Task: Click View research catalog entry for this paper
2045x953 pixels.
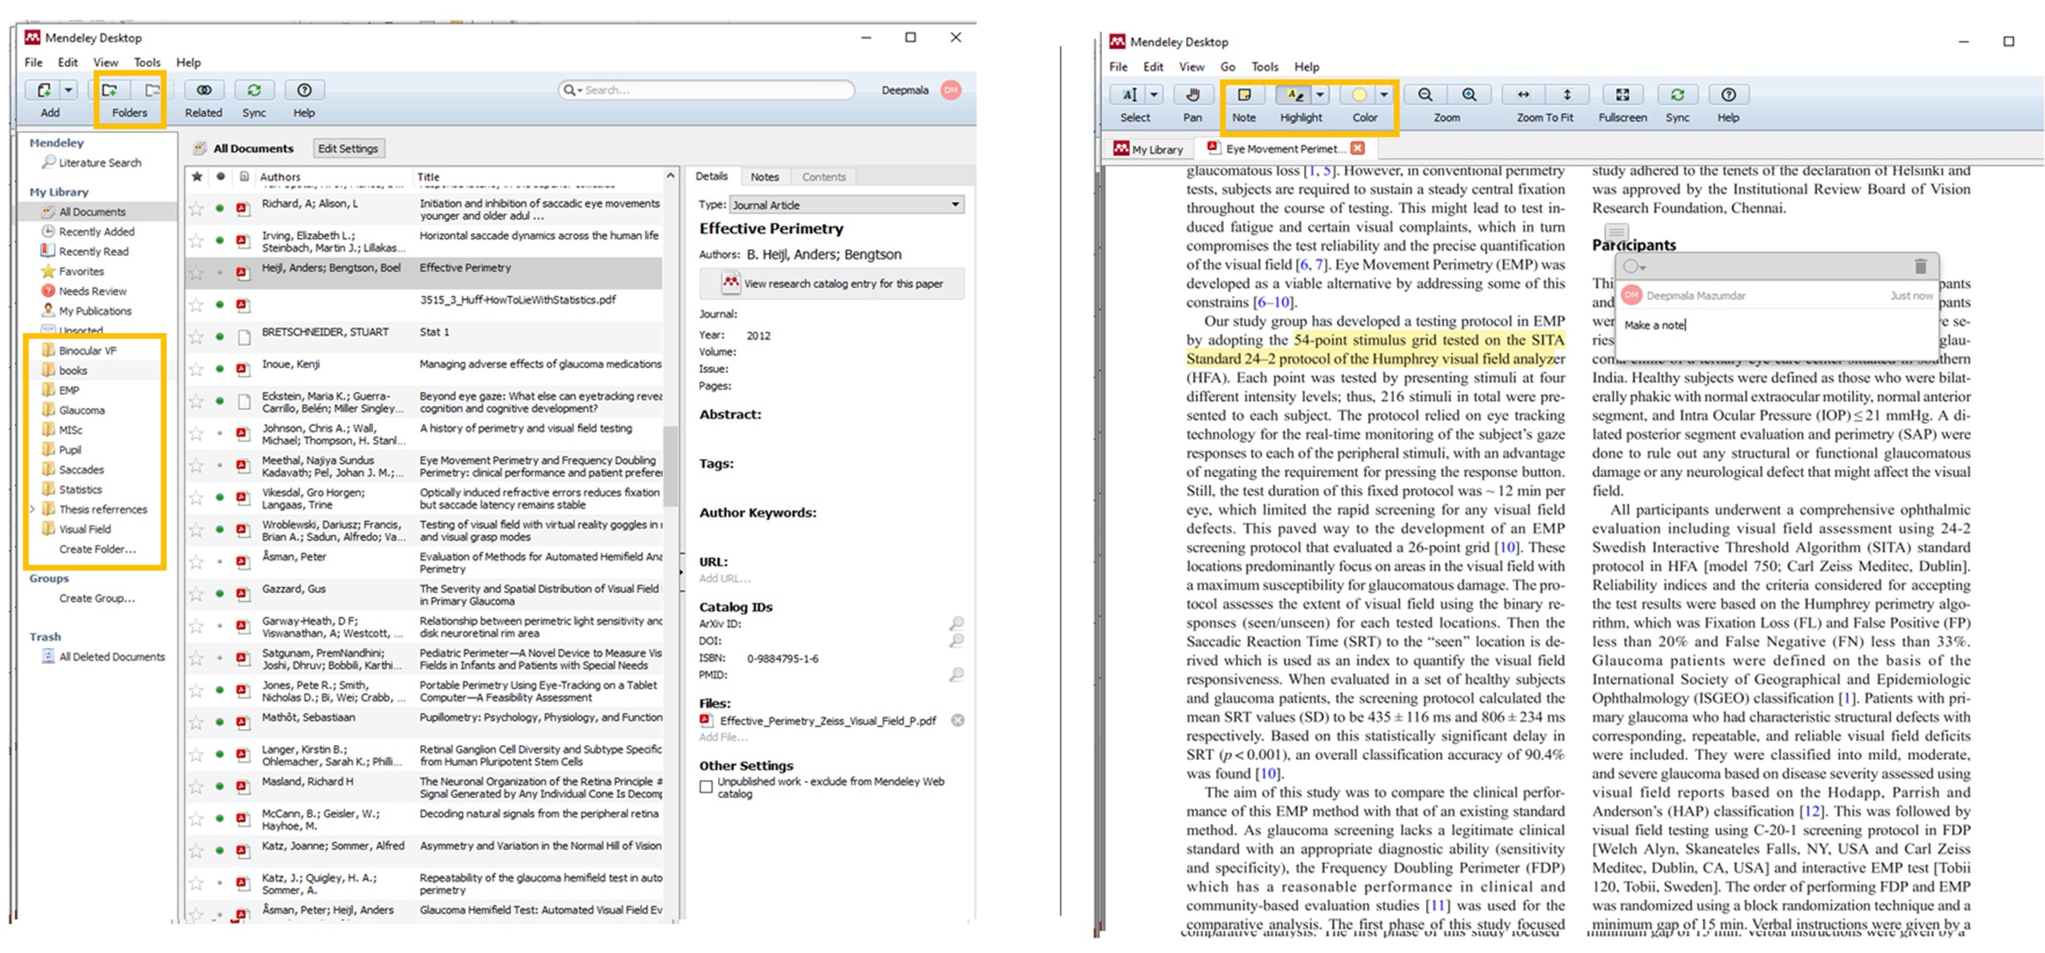Action: (832, 283)
